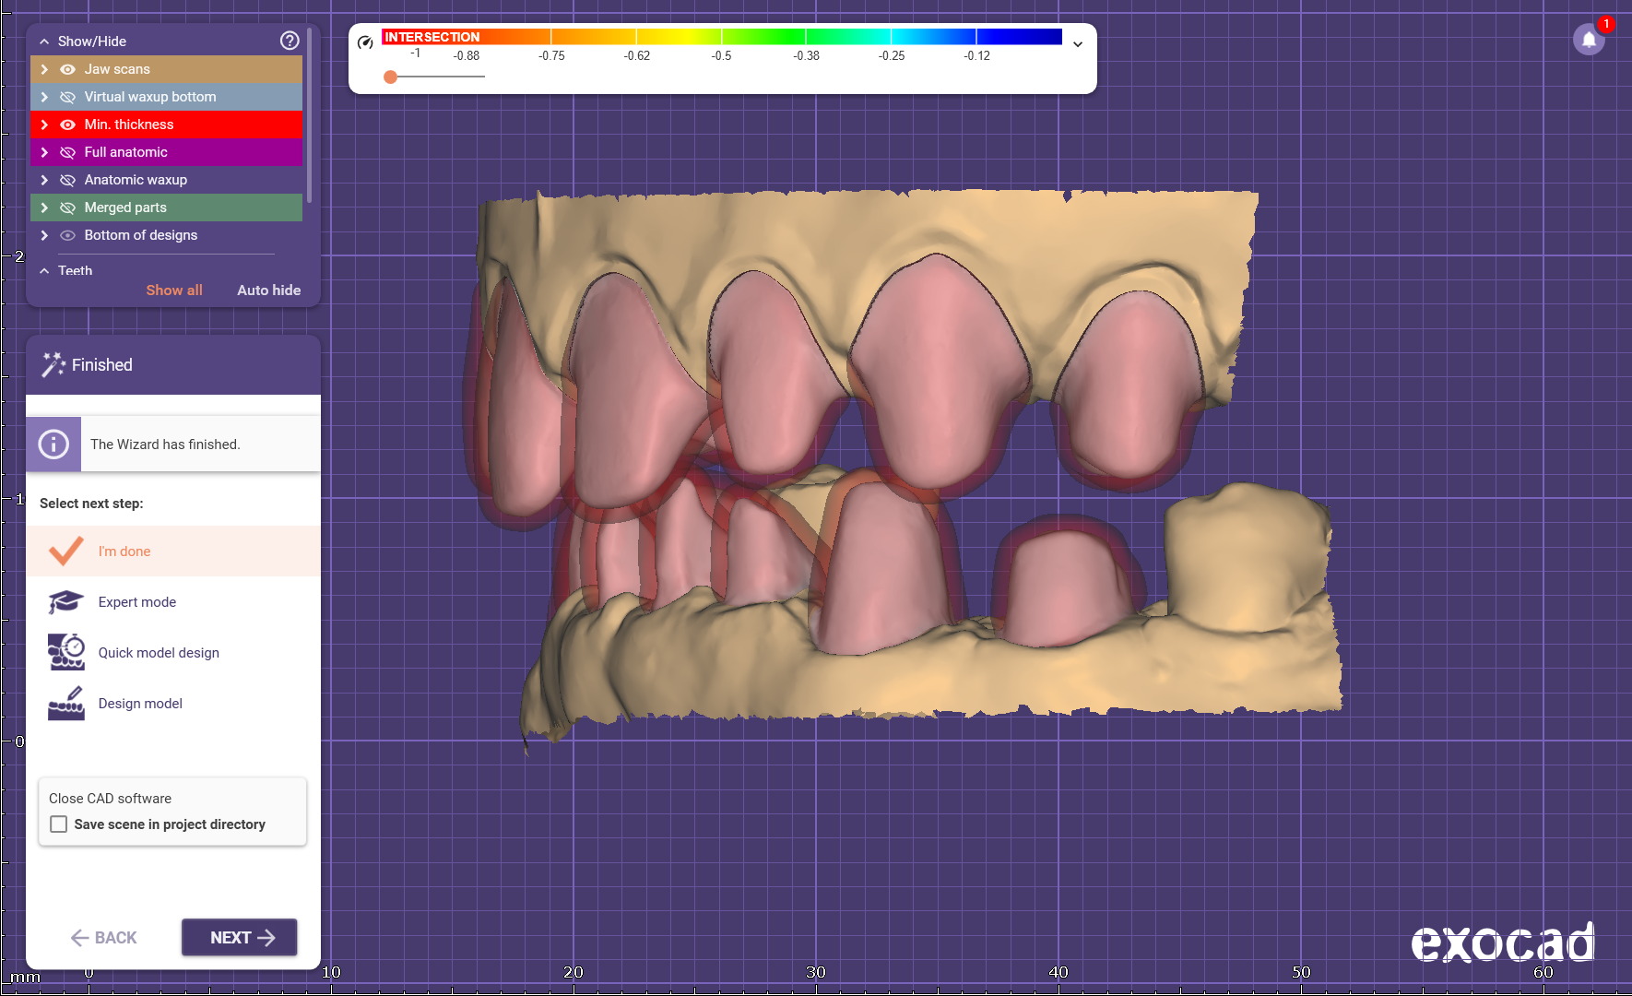Select the Merged parts row
The height and width of the screenshot is (996, 1632).
125,207
